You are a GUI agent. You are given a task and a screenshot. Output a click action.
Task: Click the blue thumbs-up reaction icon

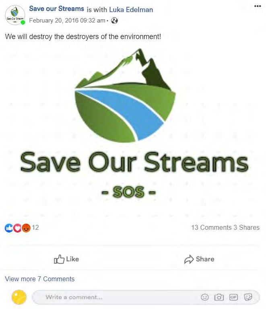click(x=9, y=228)
